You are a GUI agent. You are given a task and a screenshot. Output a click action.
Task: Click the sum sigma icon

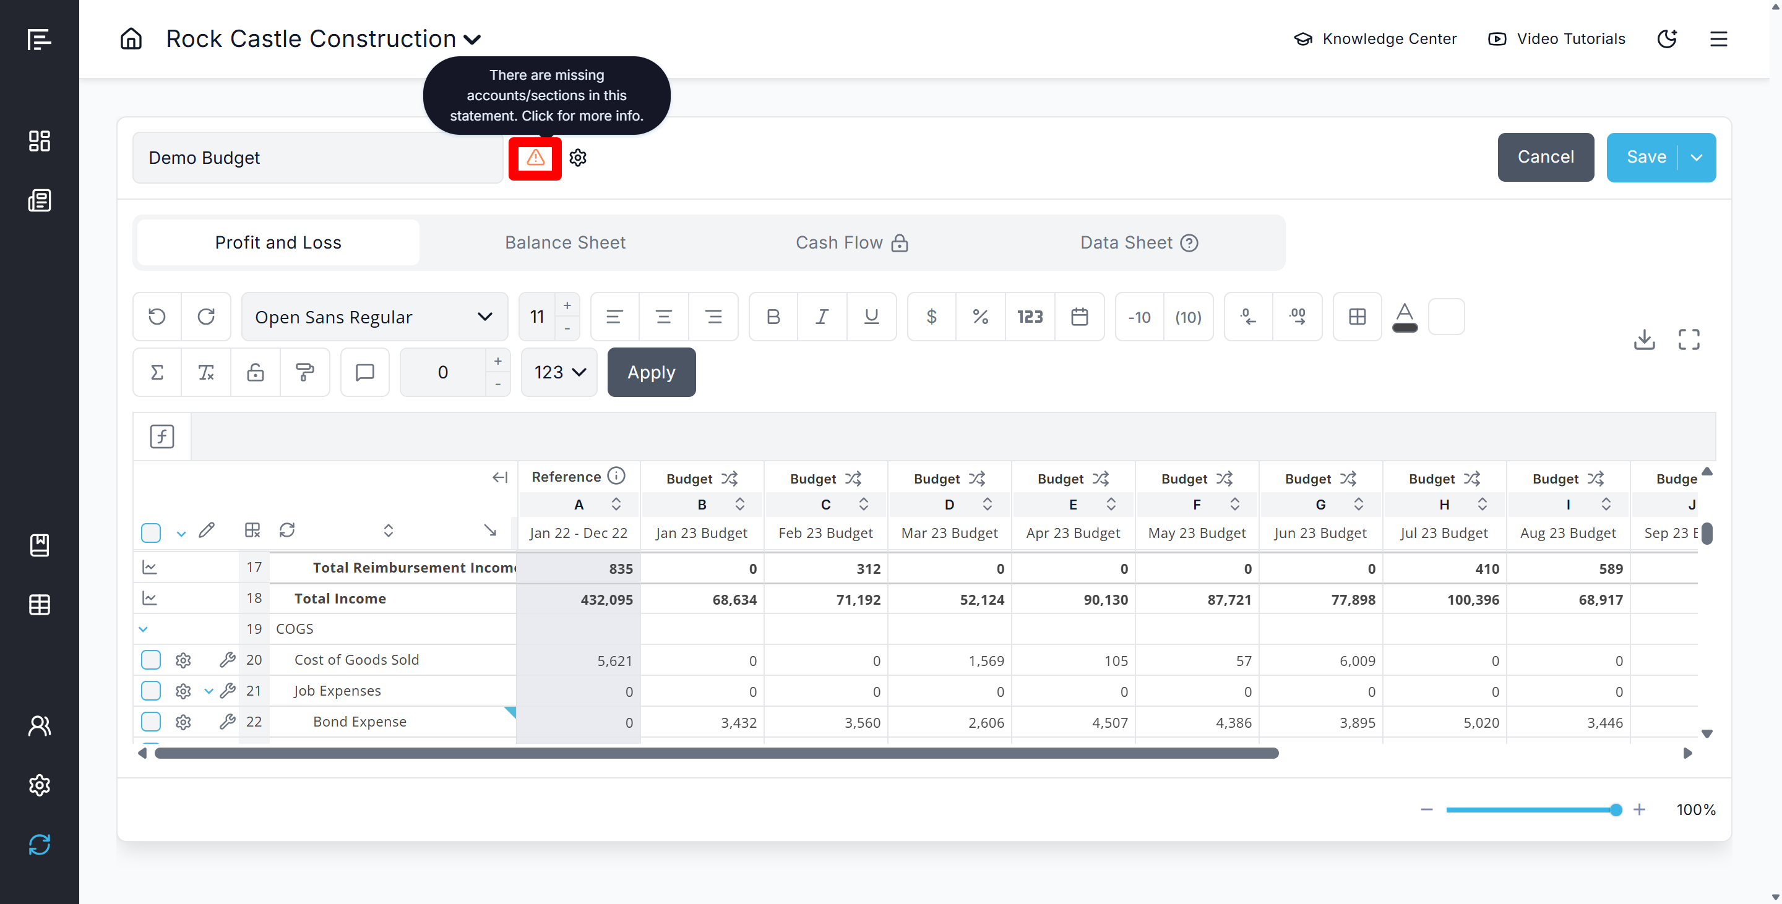click(x=157, y=372)
